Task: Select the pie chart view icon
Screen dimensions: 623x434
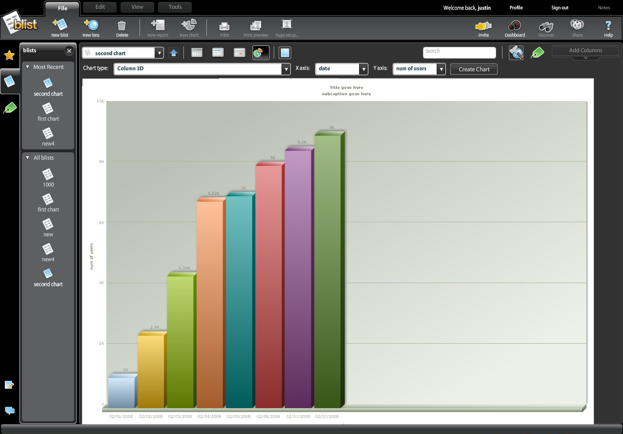Action: point(261,53)
